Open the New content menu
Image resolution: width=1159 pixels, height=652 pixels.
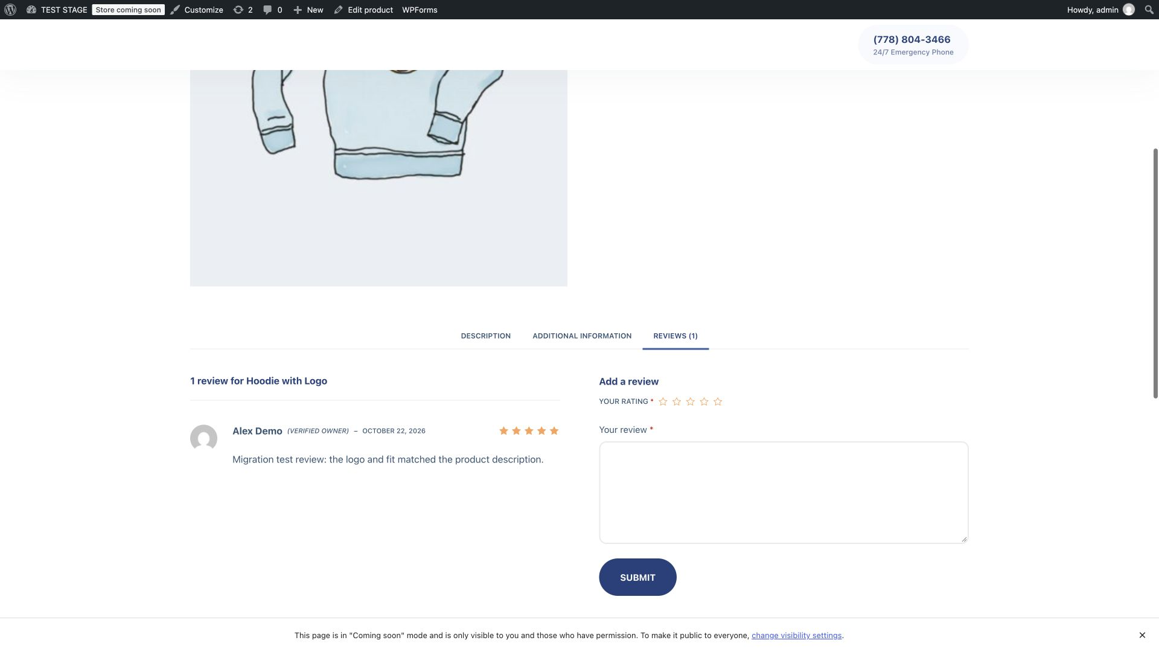point(308,10)
